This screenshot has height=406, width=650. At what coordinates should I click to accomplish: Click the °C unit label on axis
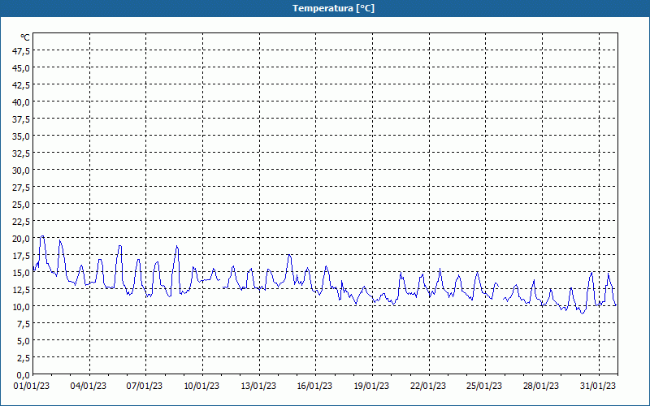click(x=25, y=37)
